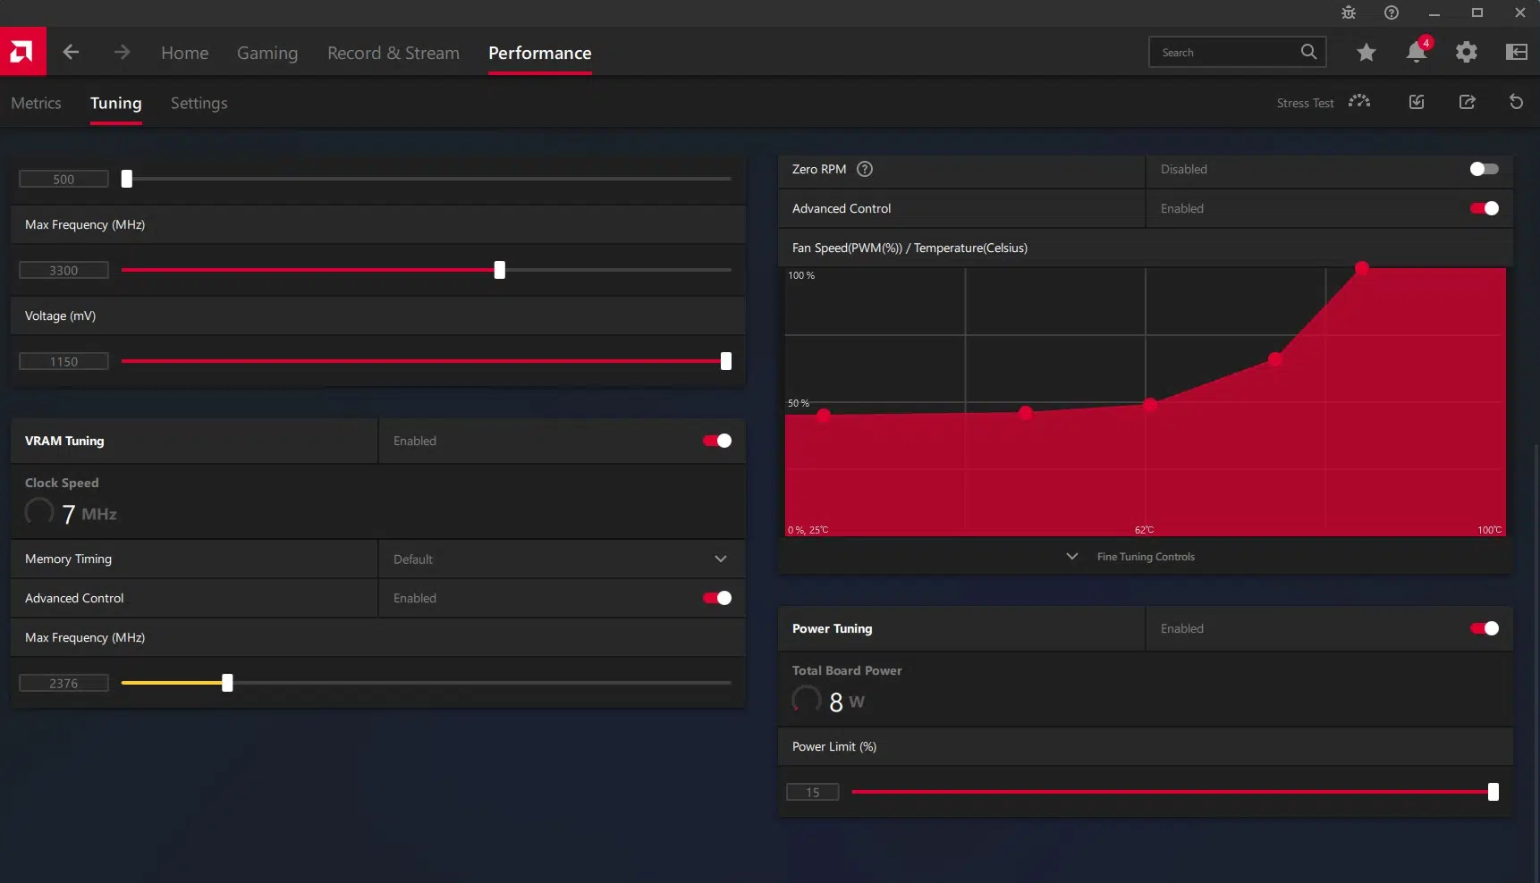
Task: Select the second fan curve point
Action: pos(1026,412)
